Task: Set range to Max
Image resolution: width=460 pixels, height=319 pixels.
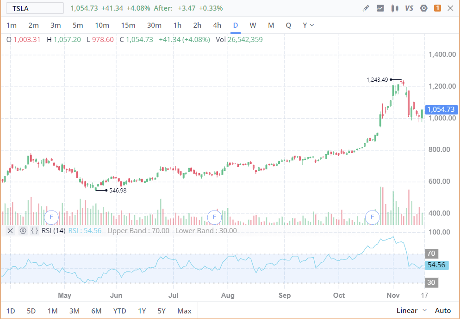Action: (185, 311)
